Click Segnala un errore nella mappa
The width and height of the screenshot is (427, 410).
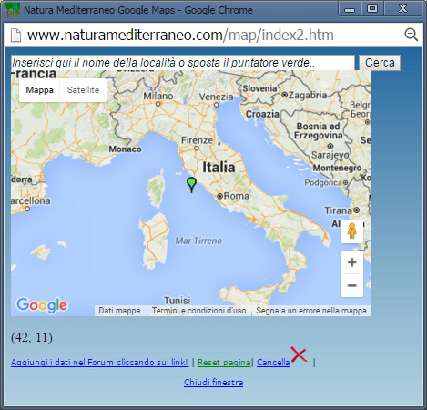click(x=311, y=311)
